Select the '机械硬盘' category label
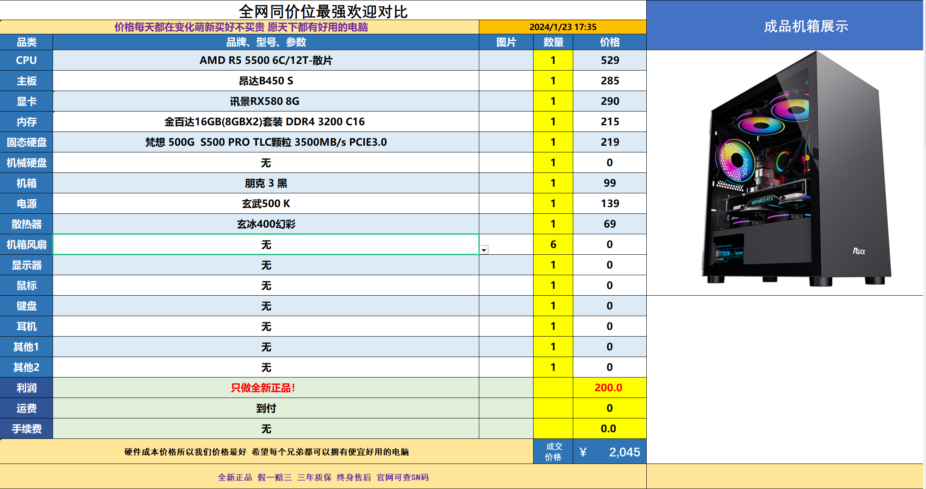The width and height of the screenshot is (926, 489). coord(26,162)
